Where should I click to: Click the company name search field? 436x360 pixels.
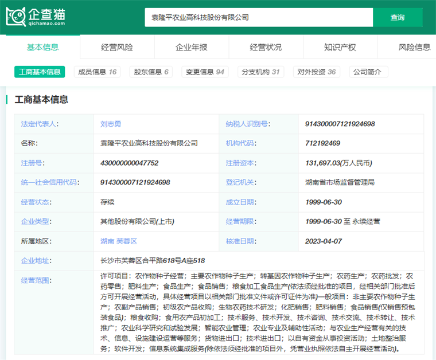pos(259,17)
